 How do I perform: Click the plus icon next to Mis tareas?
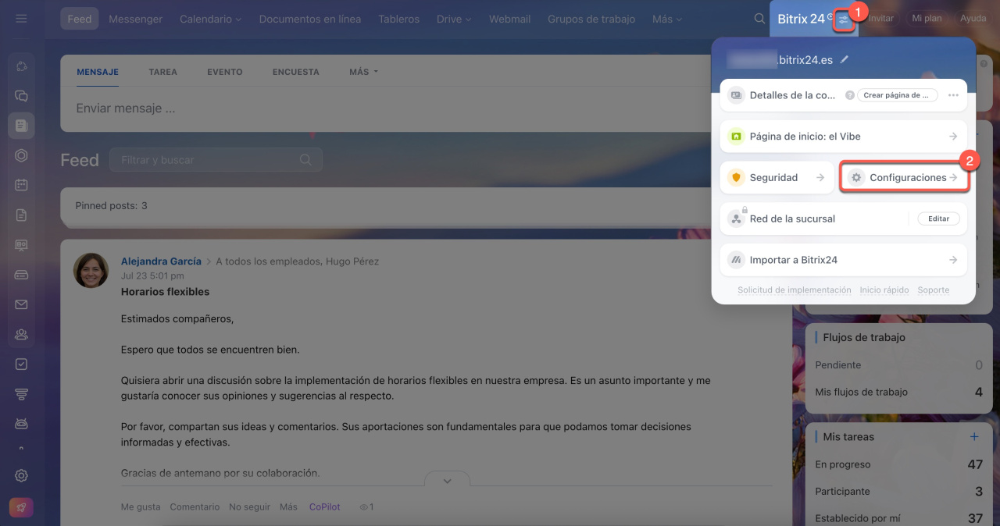click(974, 437)
